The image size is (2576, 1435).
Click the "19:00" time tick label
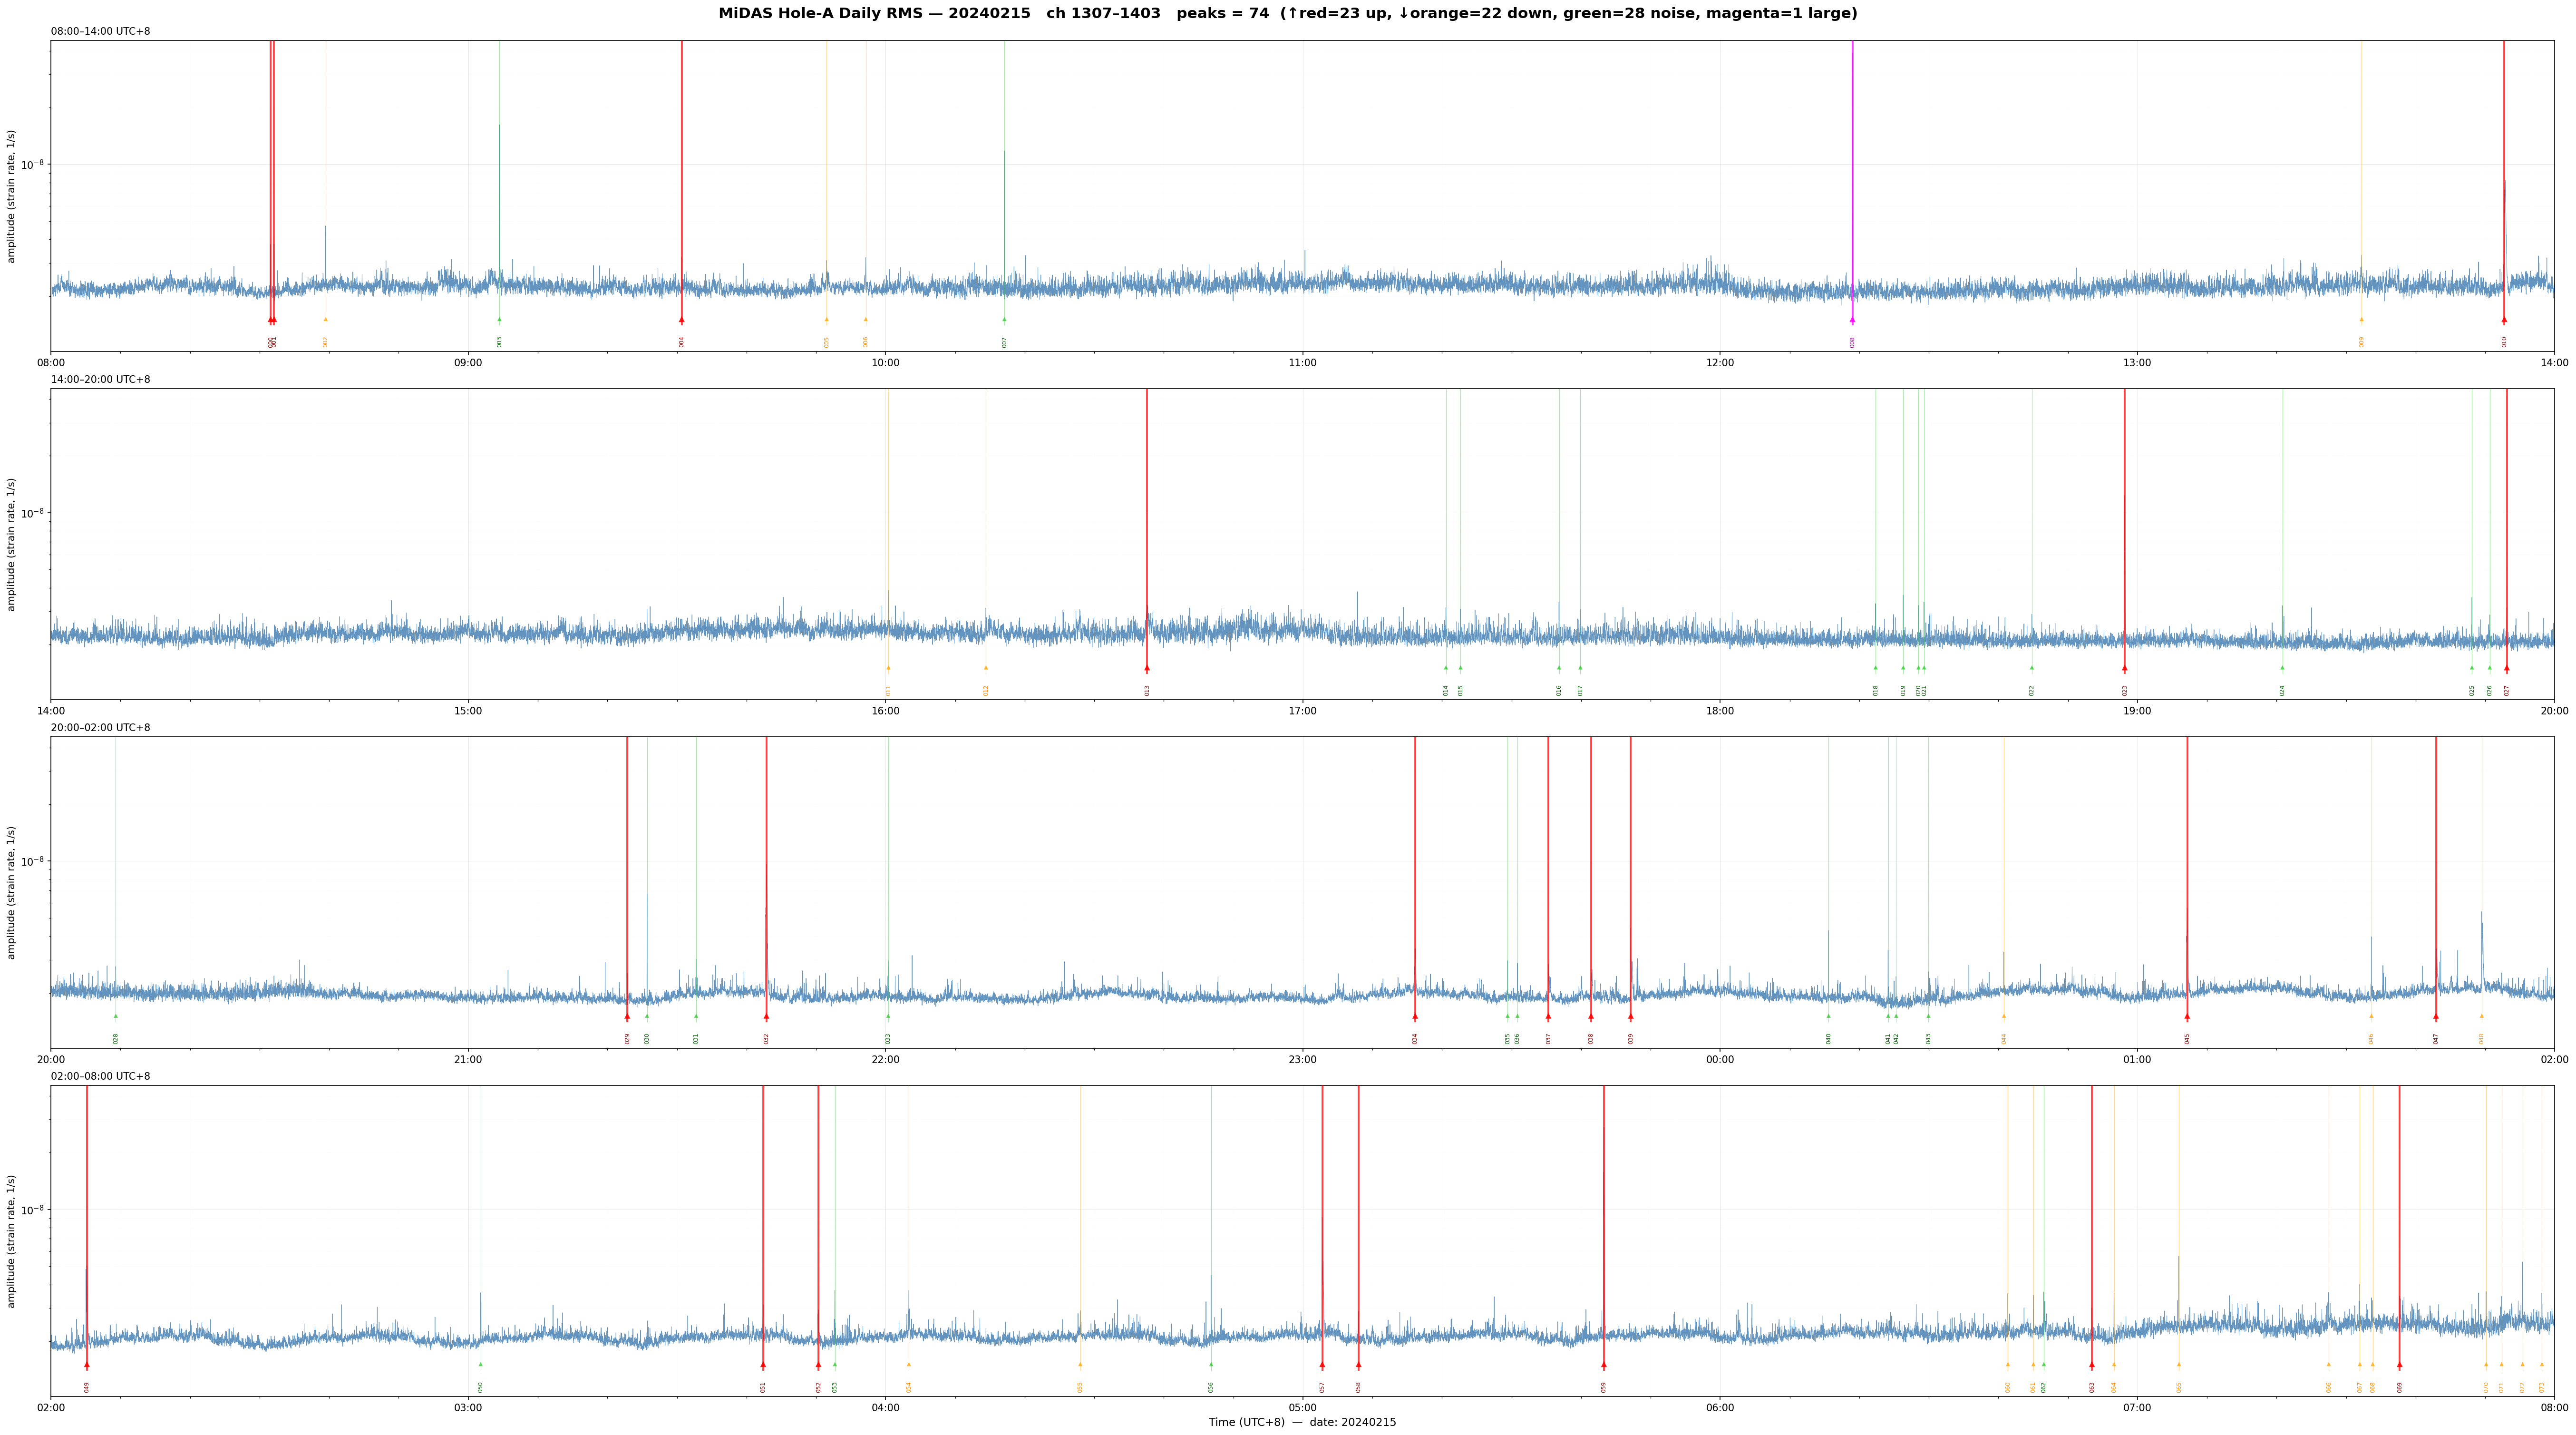pyautogui.click(x=2137, y=711)
